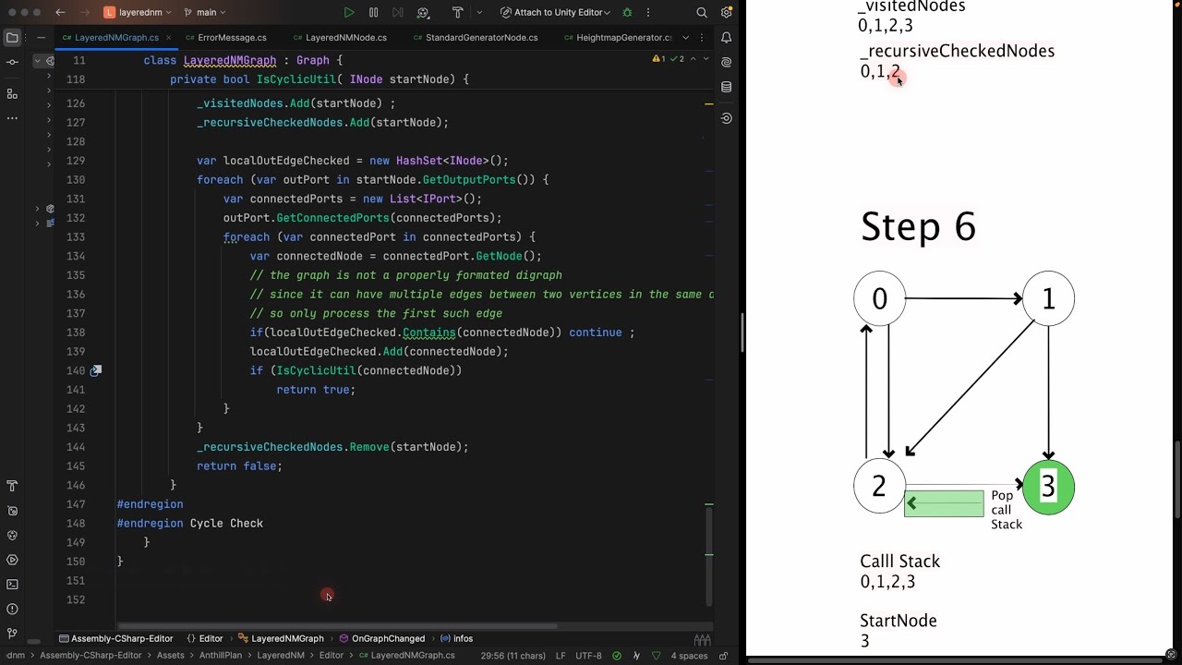The height and width of the screenshot is (665, 1182).
Task: Click the editor horizontal scrollbar
Action: tap(335, 626)
